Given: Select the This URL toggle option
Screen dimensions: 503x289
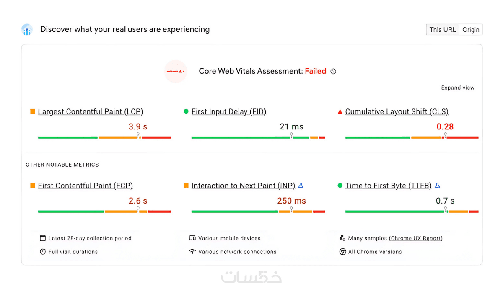Looking at the screenshot, I should click(x=442, y=30).
